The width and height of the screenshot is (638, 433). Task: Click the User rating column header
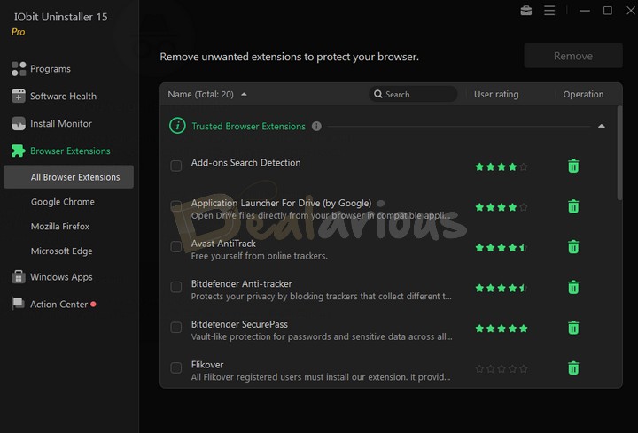(x=496, y=95)
